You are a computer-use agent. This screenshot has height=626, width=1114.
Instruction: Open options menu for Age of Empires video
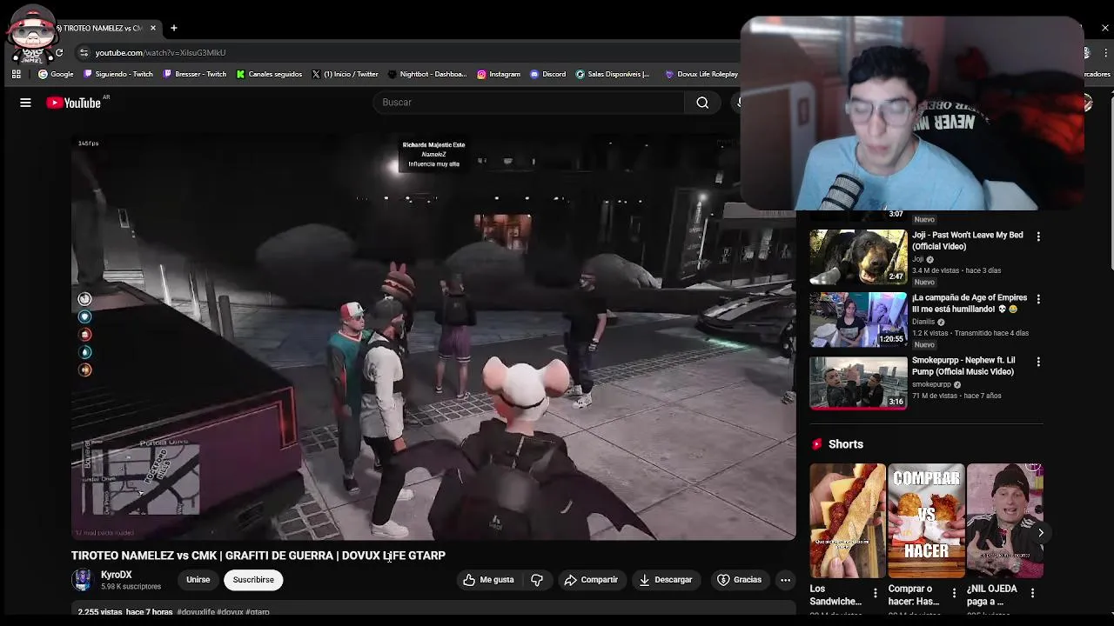coord(1037,299)
